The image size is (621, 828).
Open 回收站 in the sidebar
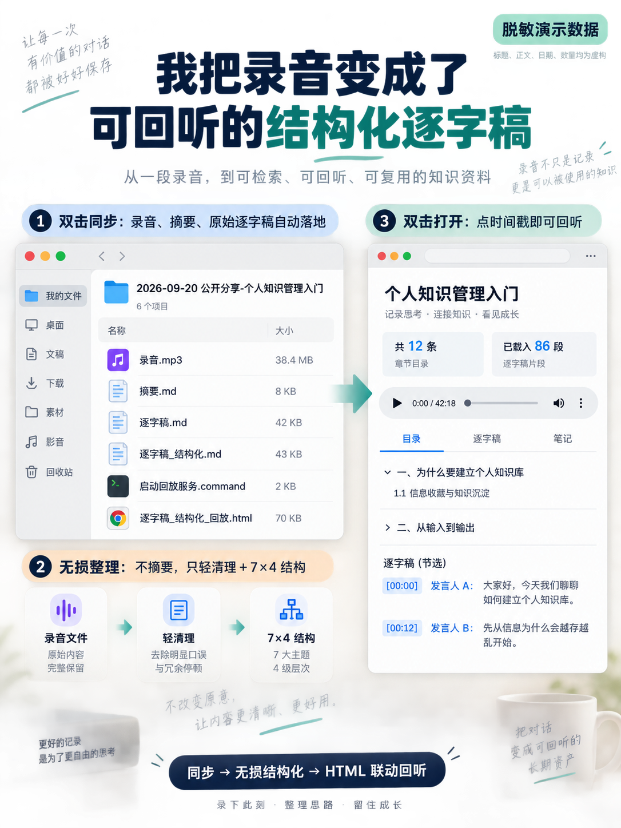click(49, 472)
